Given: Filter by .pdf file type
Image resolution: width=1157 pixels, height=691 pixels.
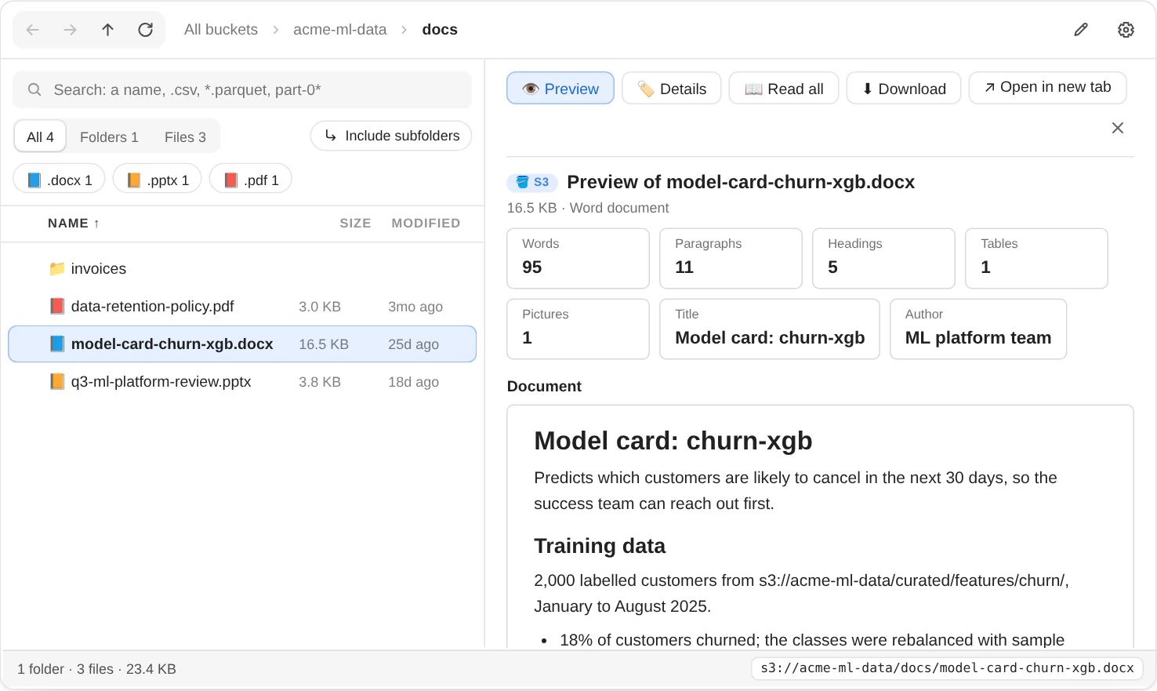Looking at the screenshot, I should (x=251, y=180).
